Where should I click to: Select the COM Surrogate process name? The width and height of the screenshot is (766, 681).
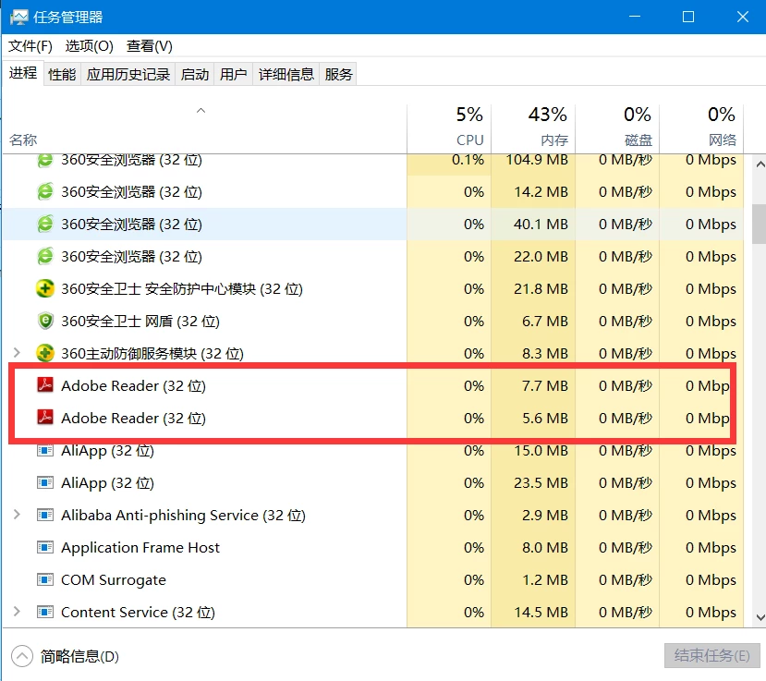(x=114, y=580)
